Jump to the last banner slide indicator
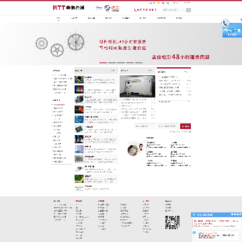This screenshot has height=242, width=242. click(138, 63)
